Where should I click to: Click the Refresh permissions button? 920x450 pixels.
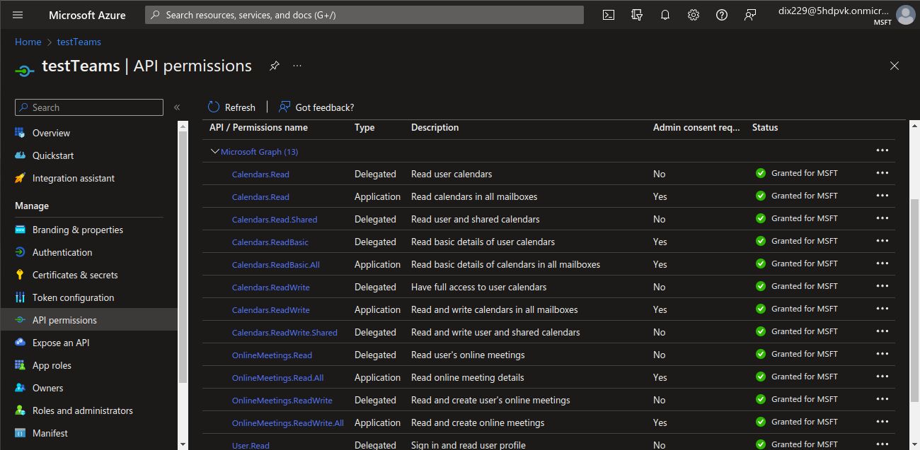coord(231,107)
